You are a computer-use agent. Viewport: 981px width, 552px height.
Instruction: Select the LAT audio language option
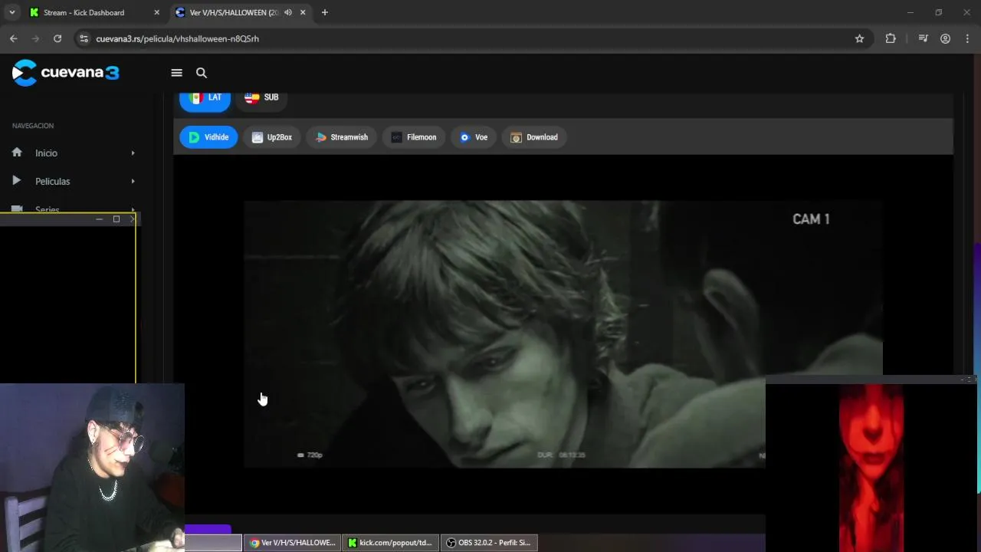(205, 98)
